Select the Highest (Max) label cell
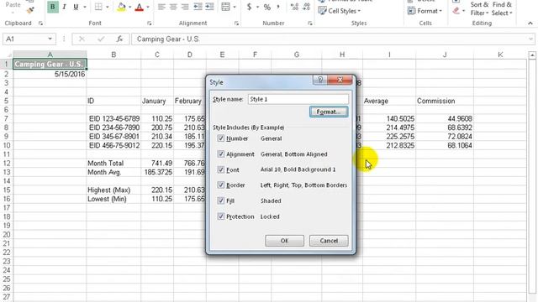This screenshot has width=538, height=302. click(113, 190)
